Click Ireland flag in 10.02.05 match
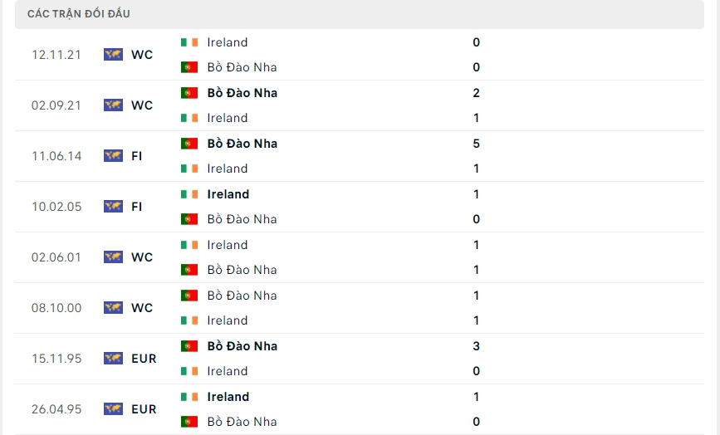This screenshot has width=720, height=435. [x=189, y=194]
